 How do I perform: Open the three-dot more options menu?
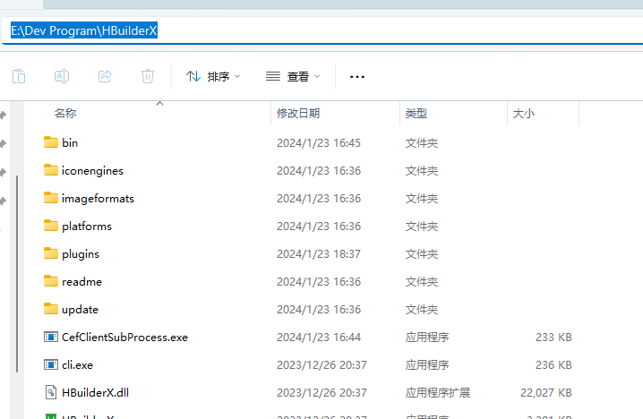357,77
